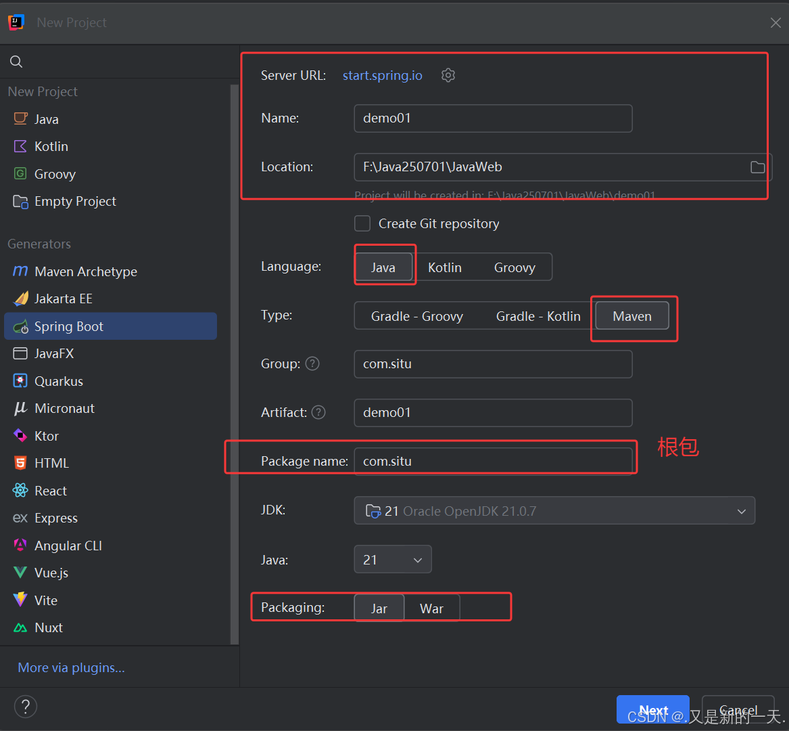The height and width of the screenshot is (731, 789).
Task: Open the JDK dropdown
Action: coord(554,510)
